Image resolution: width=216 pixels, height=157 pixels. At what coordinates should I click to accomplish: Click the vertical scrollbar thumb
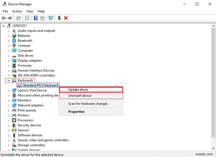pos(214,82)
